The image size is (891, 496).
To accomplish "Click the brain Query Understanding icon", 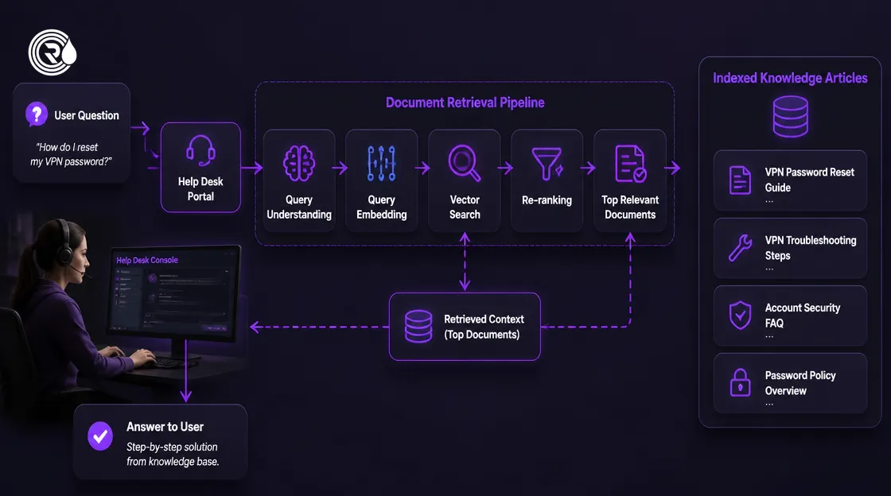I will click(299, 164).
